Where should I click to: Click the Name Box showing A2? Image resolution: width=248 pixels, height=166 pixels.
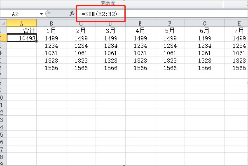[x=20, y=14]
